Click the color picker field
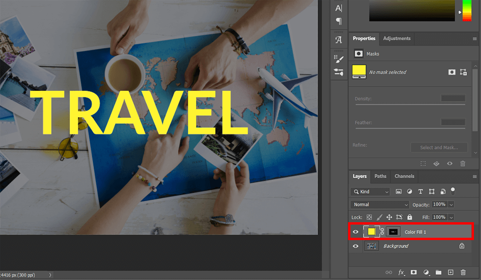 coord(412,11)
